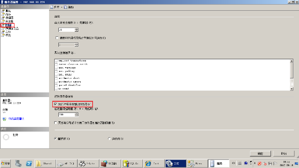Open the SQL Server taskbar item

132,163
